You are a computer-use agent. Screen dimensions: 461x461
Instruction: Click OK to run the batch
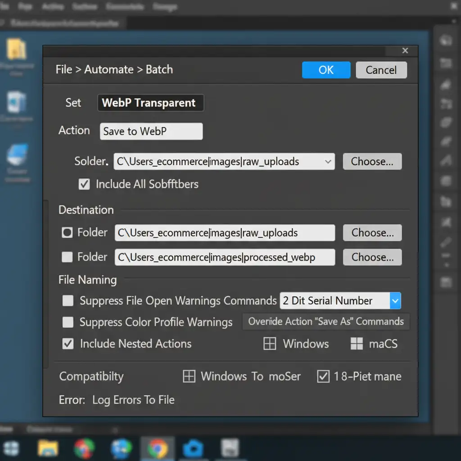point(326,70)
